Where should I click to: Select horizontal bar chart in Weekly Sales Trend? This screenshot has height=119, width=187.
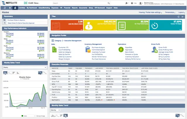coord(14,73)
